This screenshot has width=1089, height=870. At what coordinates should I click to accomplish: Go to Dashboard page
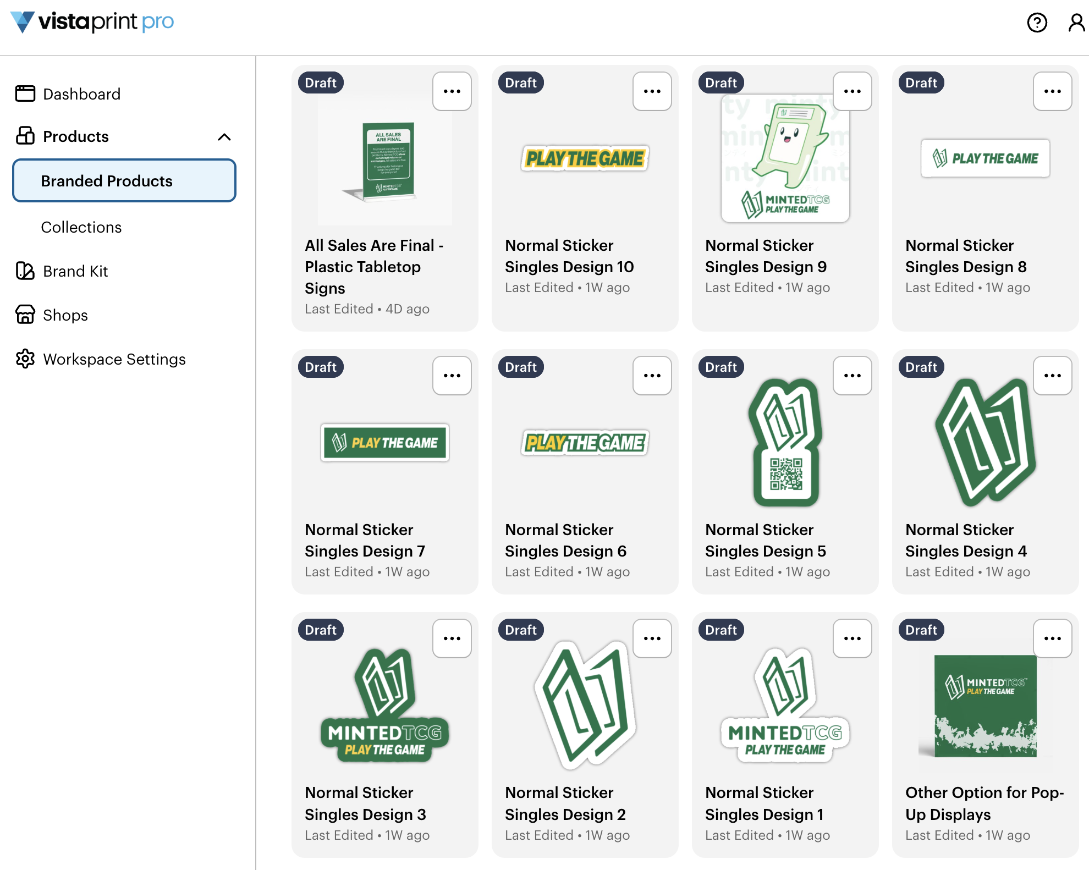click(81, 94)
